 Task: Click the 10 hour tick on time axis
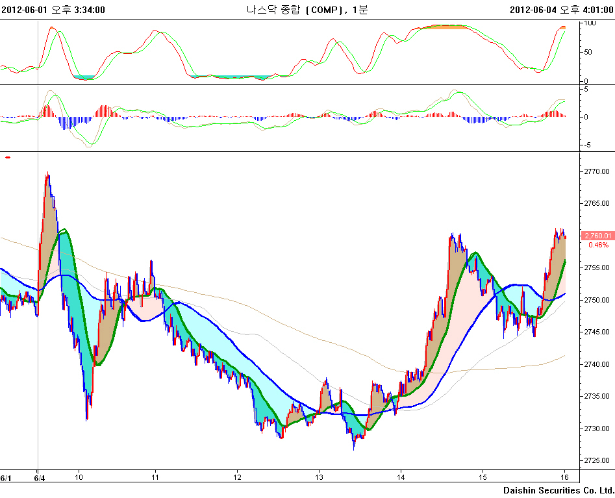79,478
